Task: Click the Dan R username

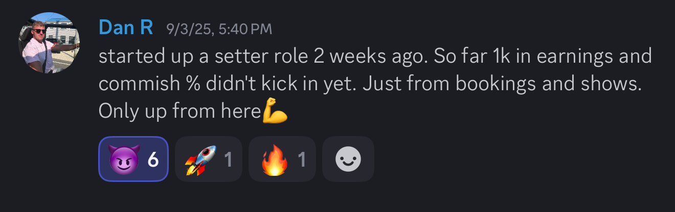Action: [x=126, y=28]
